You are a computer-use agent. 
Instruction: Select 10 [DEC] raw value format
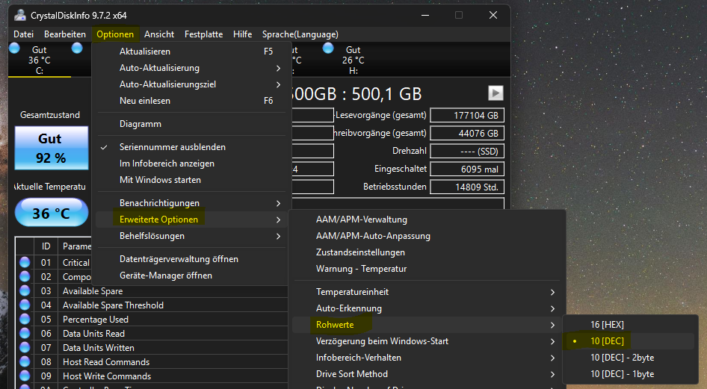[x=629, y=340]
